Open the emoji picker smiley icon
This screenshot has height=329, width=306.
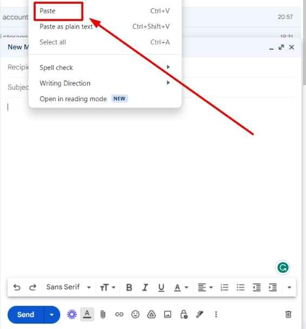135,314
